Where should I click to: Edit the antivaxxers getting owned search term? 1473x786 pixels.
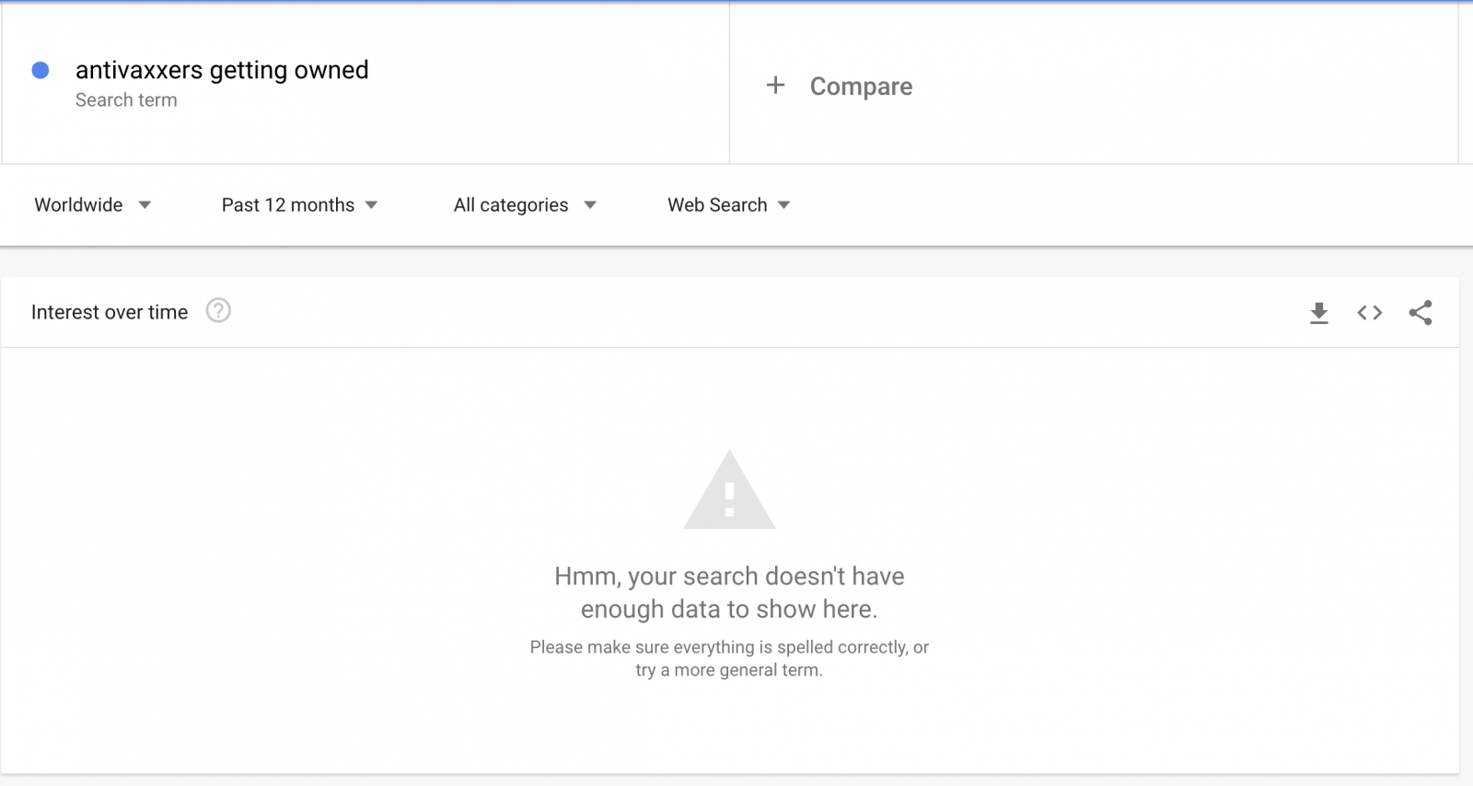(222, 70)
